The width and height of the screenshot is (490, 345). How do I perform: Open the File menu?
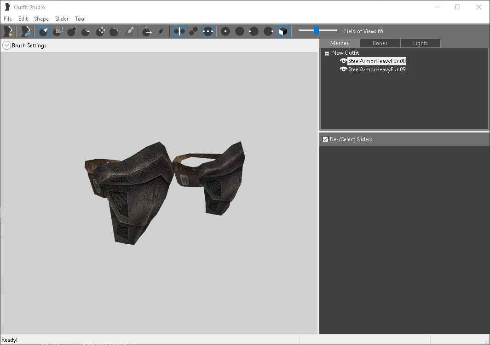pos(8,19)
